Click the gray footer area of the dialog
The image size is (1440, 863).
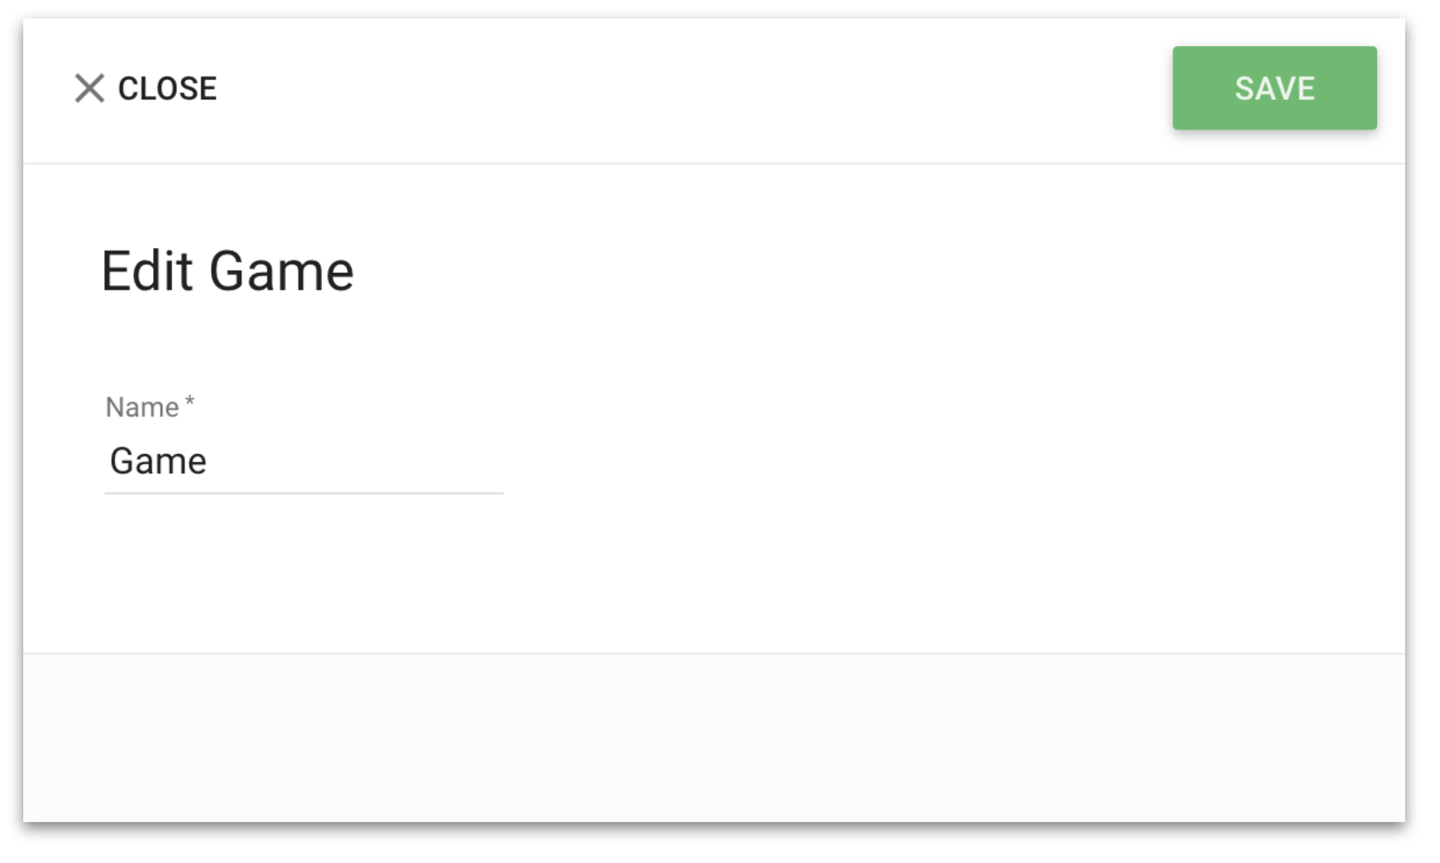pyautogui.click(x=714, y=738)
